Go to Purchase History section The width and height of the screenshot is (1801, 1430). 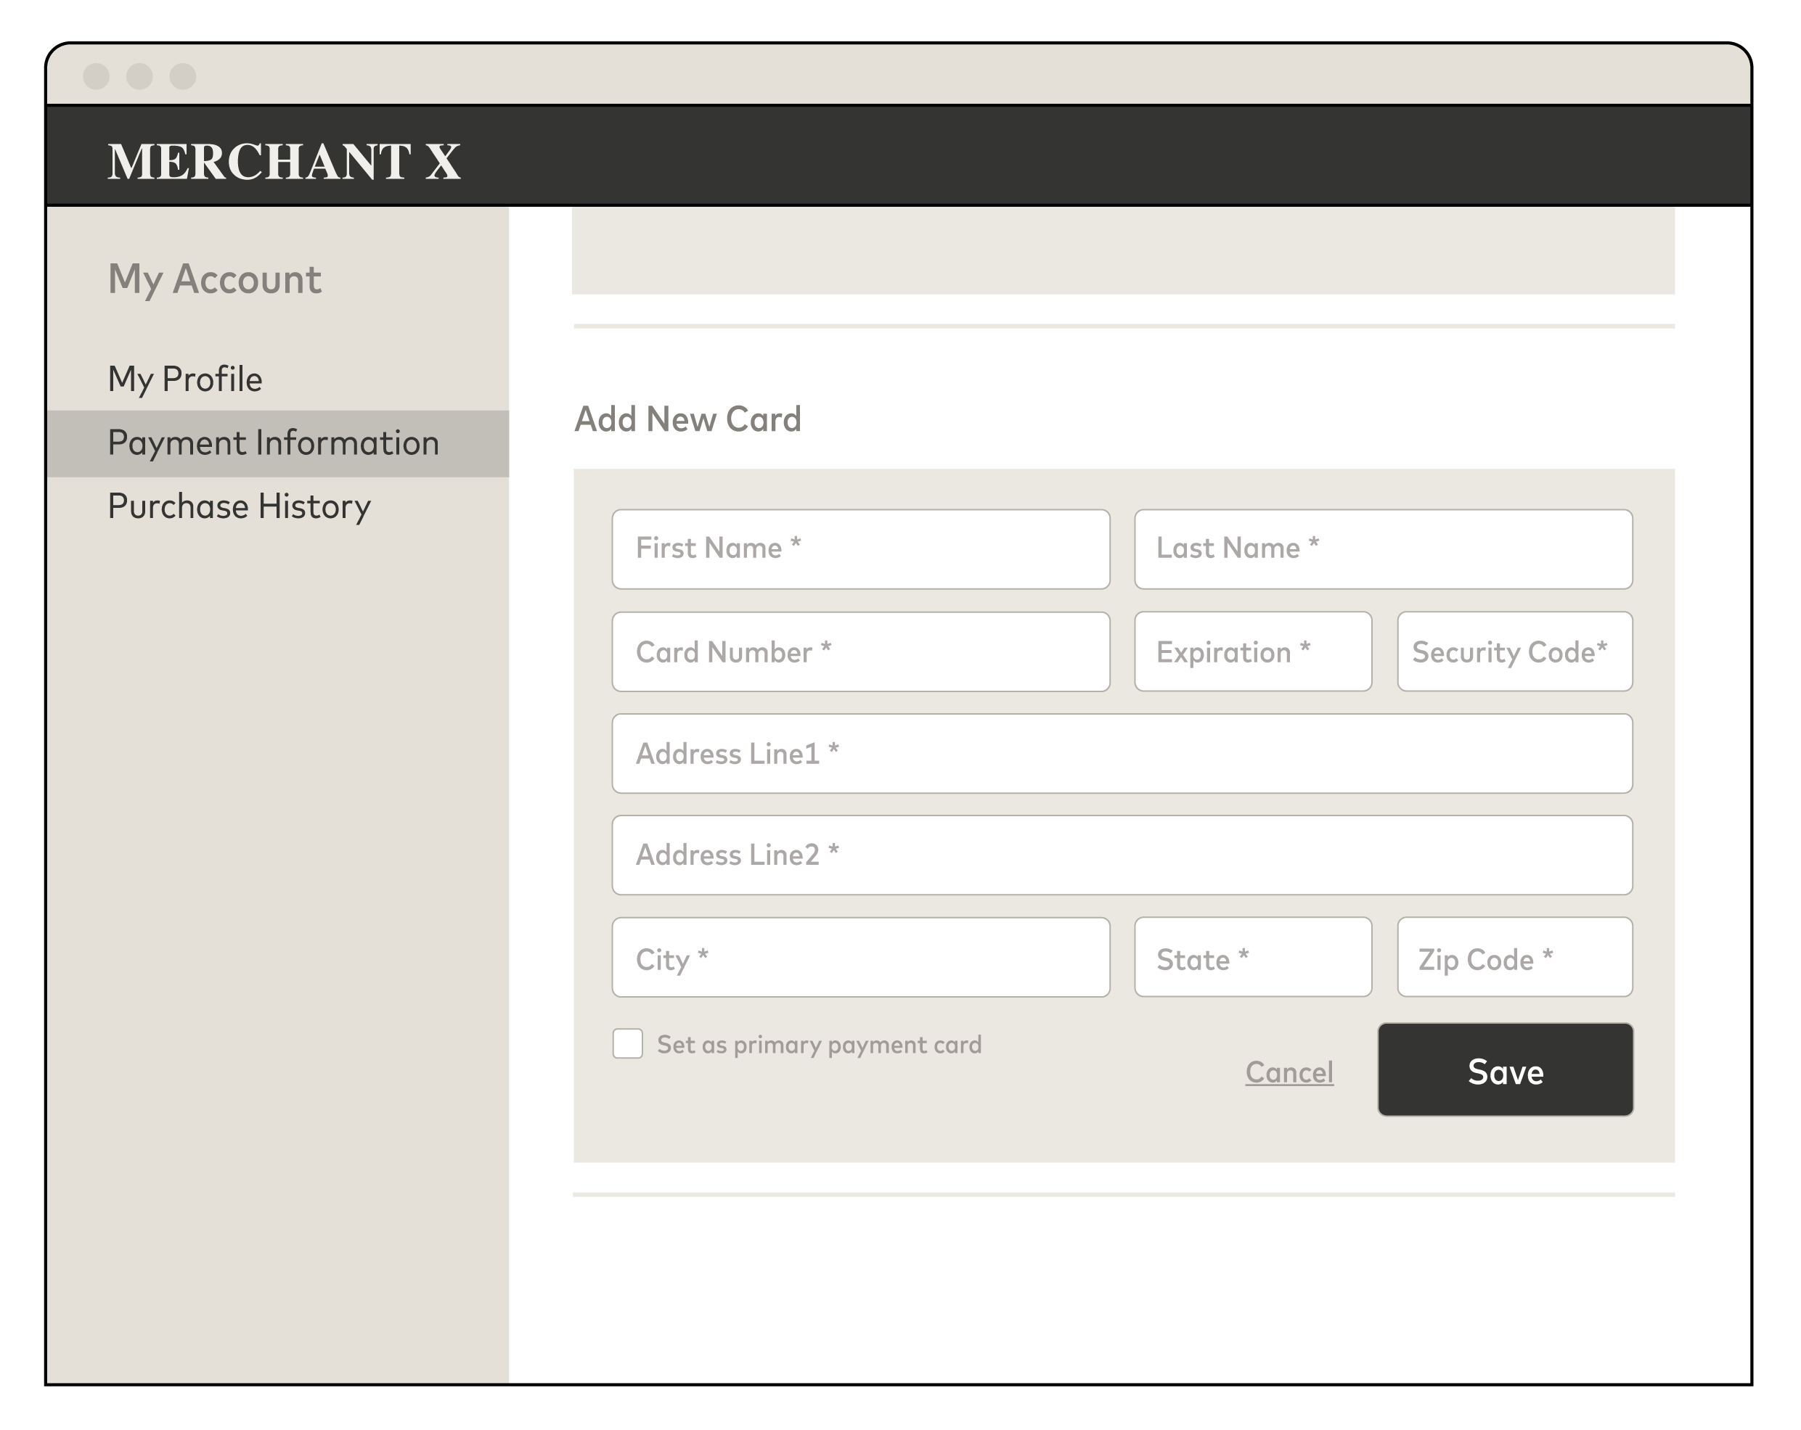[x=239, y=506]
